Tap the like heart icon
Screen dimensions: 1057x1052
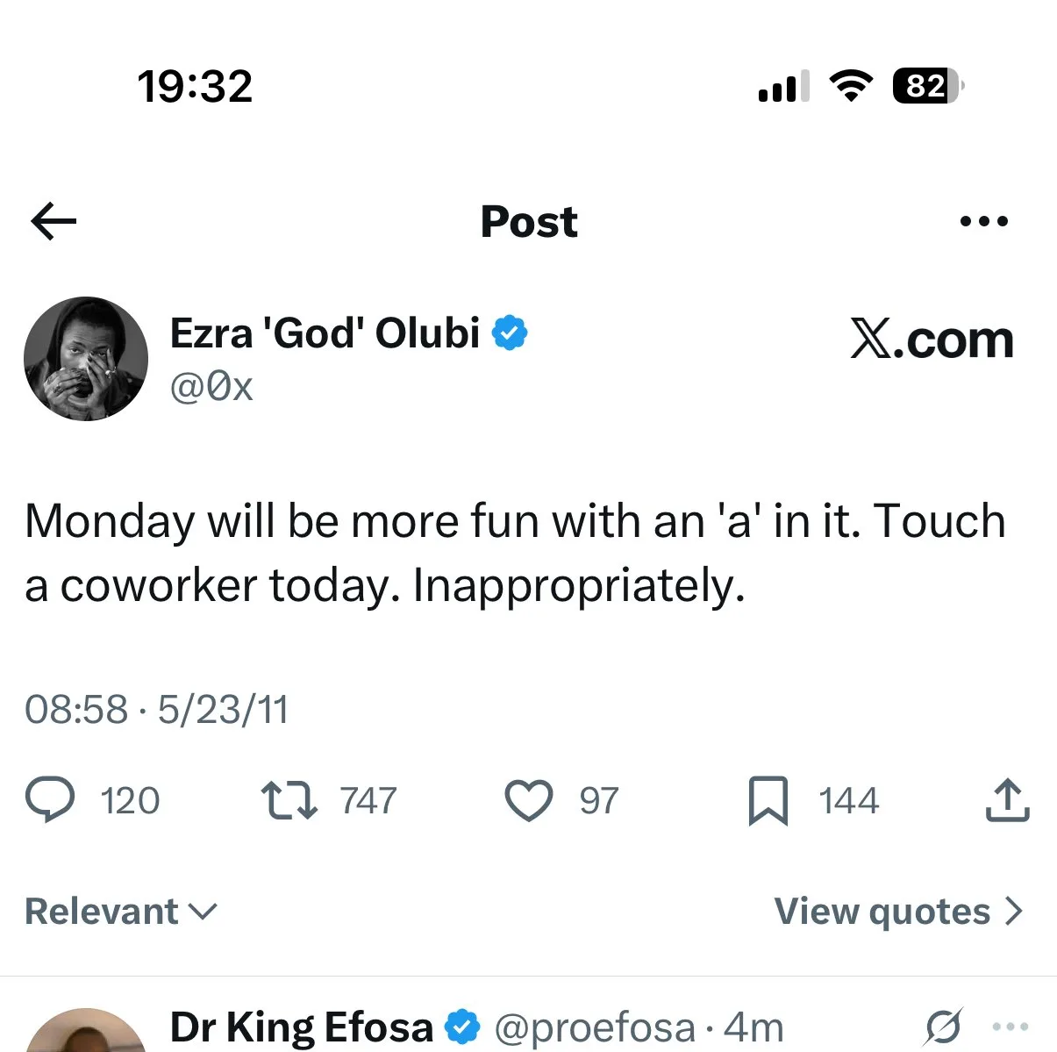(528, 799)
